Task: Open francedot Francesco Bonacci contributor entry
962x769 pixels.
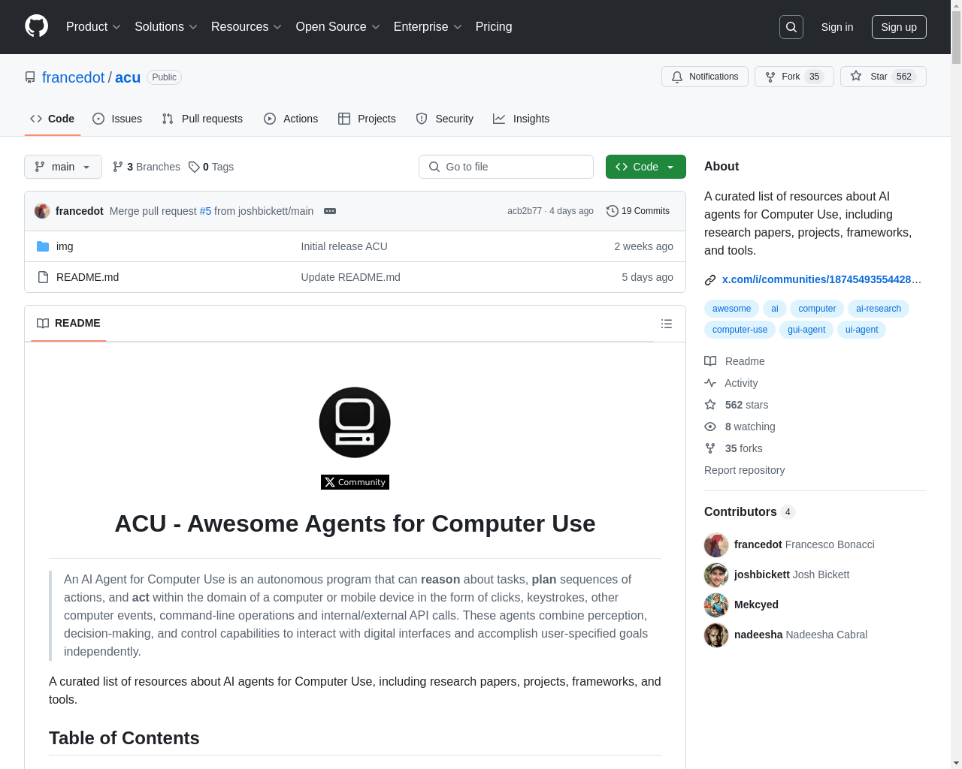Action: (x=789, y=544)
